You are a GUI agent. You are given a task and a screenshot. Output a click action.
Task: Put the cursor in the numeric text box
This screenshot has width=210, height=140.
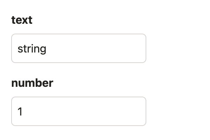point(78,111)
